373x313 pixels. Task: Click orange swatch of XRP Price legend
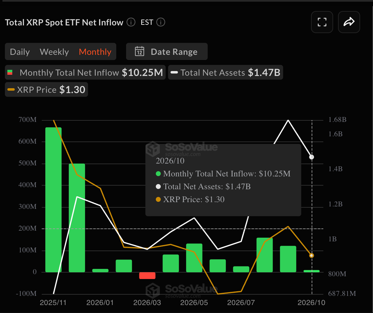tap(11, 90)
